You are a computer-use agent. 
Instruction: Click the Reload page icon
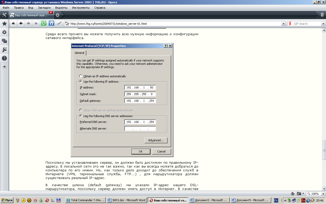coord(44,23)
